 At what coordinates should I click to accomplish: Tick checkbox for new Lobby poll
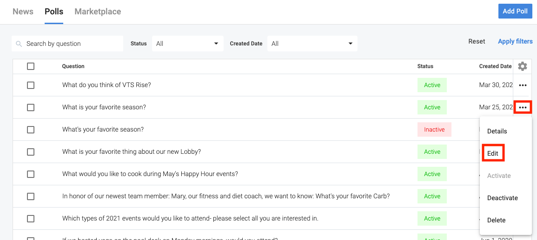(31, 152)
